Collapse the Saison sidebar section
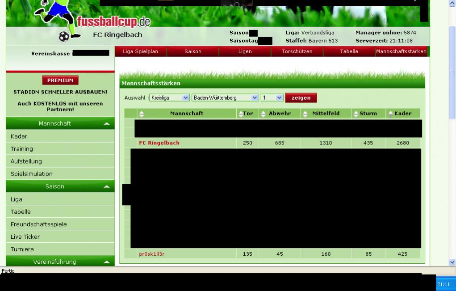Image resolution: width=456 pixels, height=291 pixels. (x=106, y=187)
